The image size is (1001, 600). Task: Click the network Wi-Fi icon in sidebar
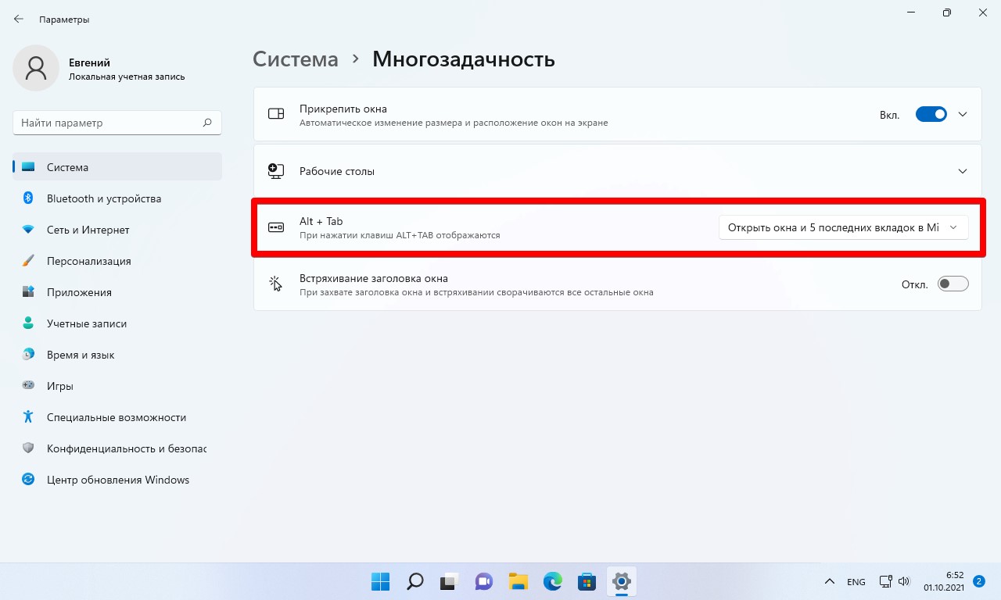click(x=28, y=230)
